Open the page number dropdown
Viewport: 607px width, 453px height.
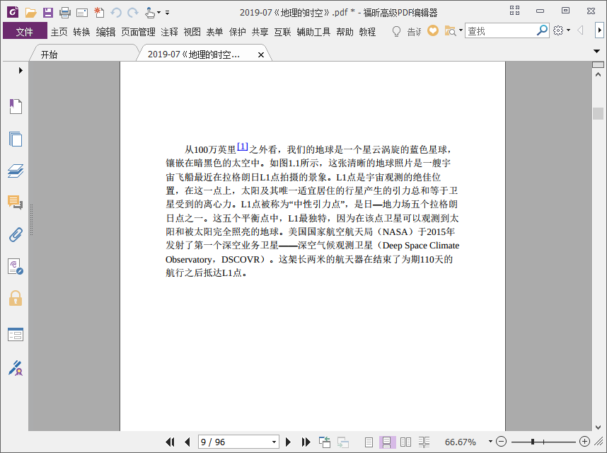pos(274,442)
